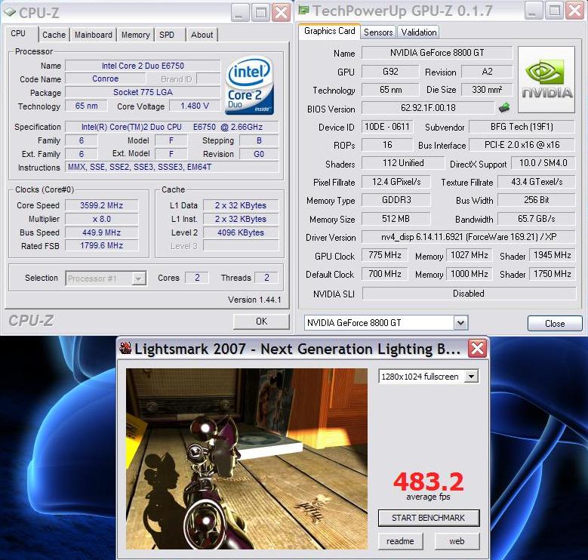Minimize the GPU-Z window

coord(533,11)
